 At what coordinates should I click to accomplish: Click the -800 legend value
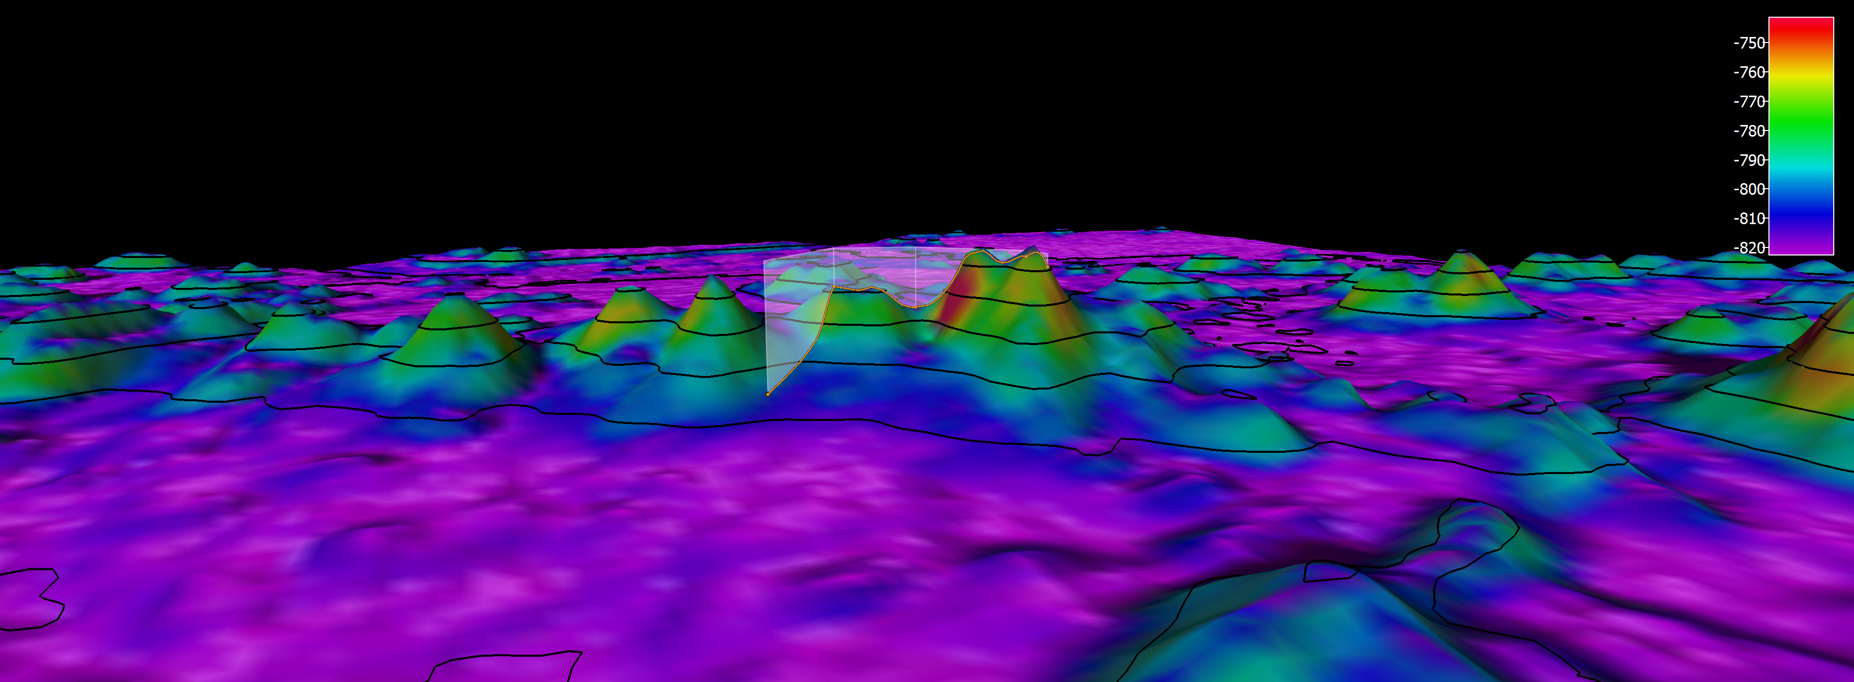pos(1749,189)
